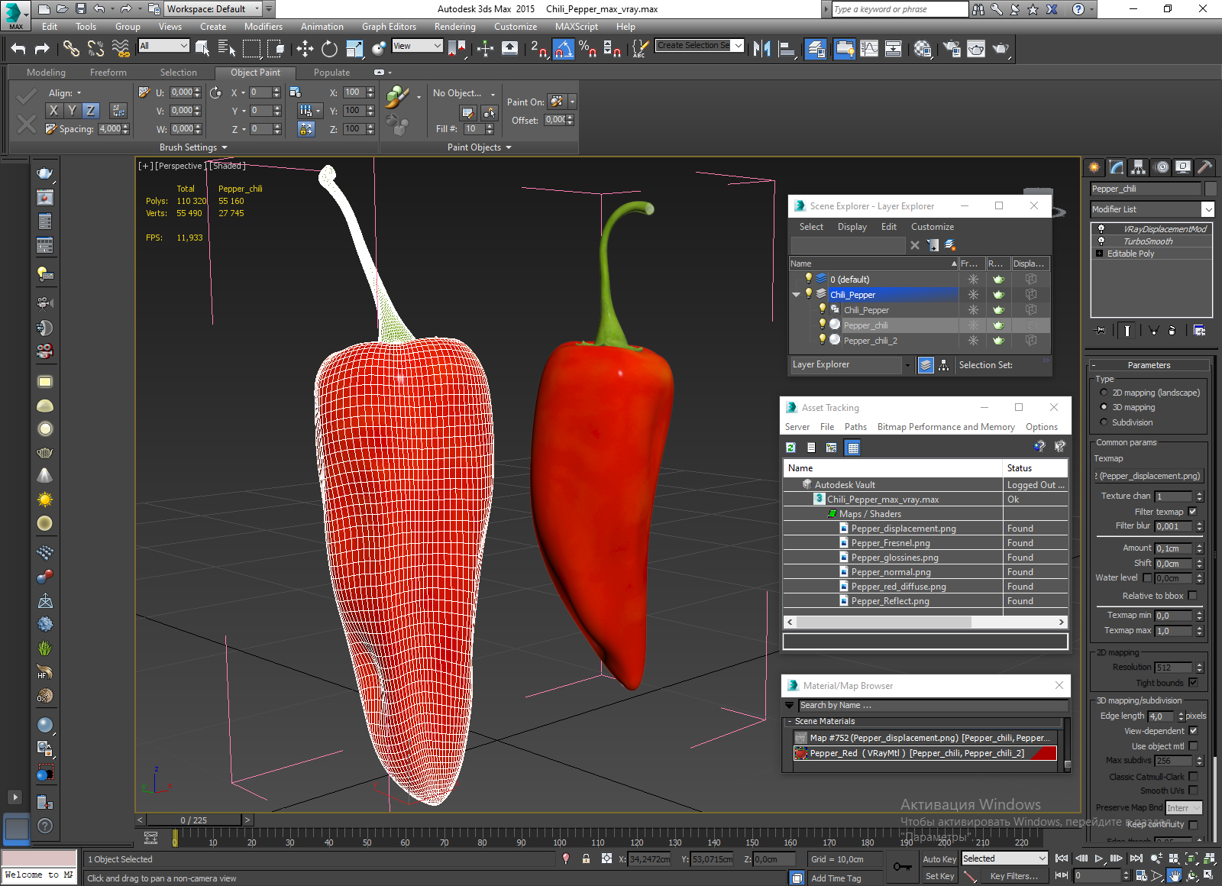Click Add Time Tag

[836, 878]
